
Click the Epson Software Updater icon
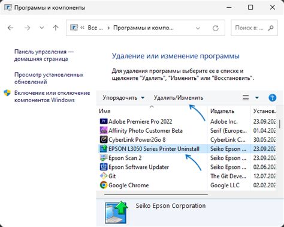tap(104, 167)
